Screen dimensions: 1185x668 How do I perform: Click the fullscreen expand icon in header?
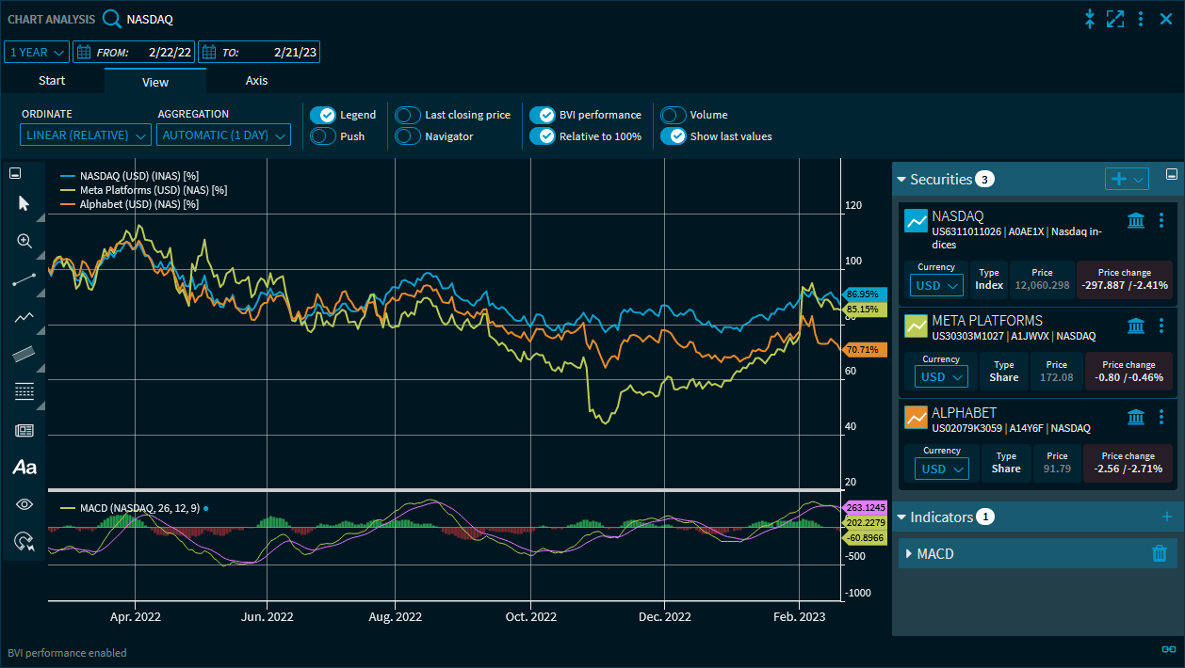click(x=1115, y=19)
